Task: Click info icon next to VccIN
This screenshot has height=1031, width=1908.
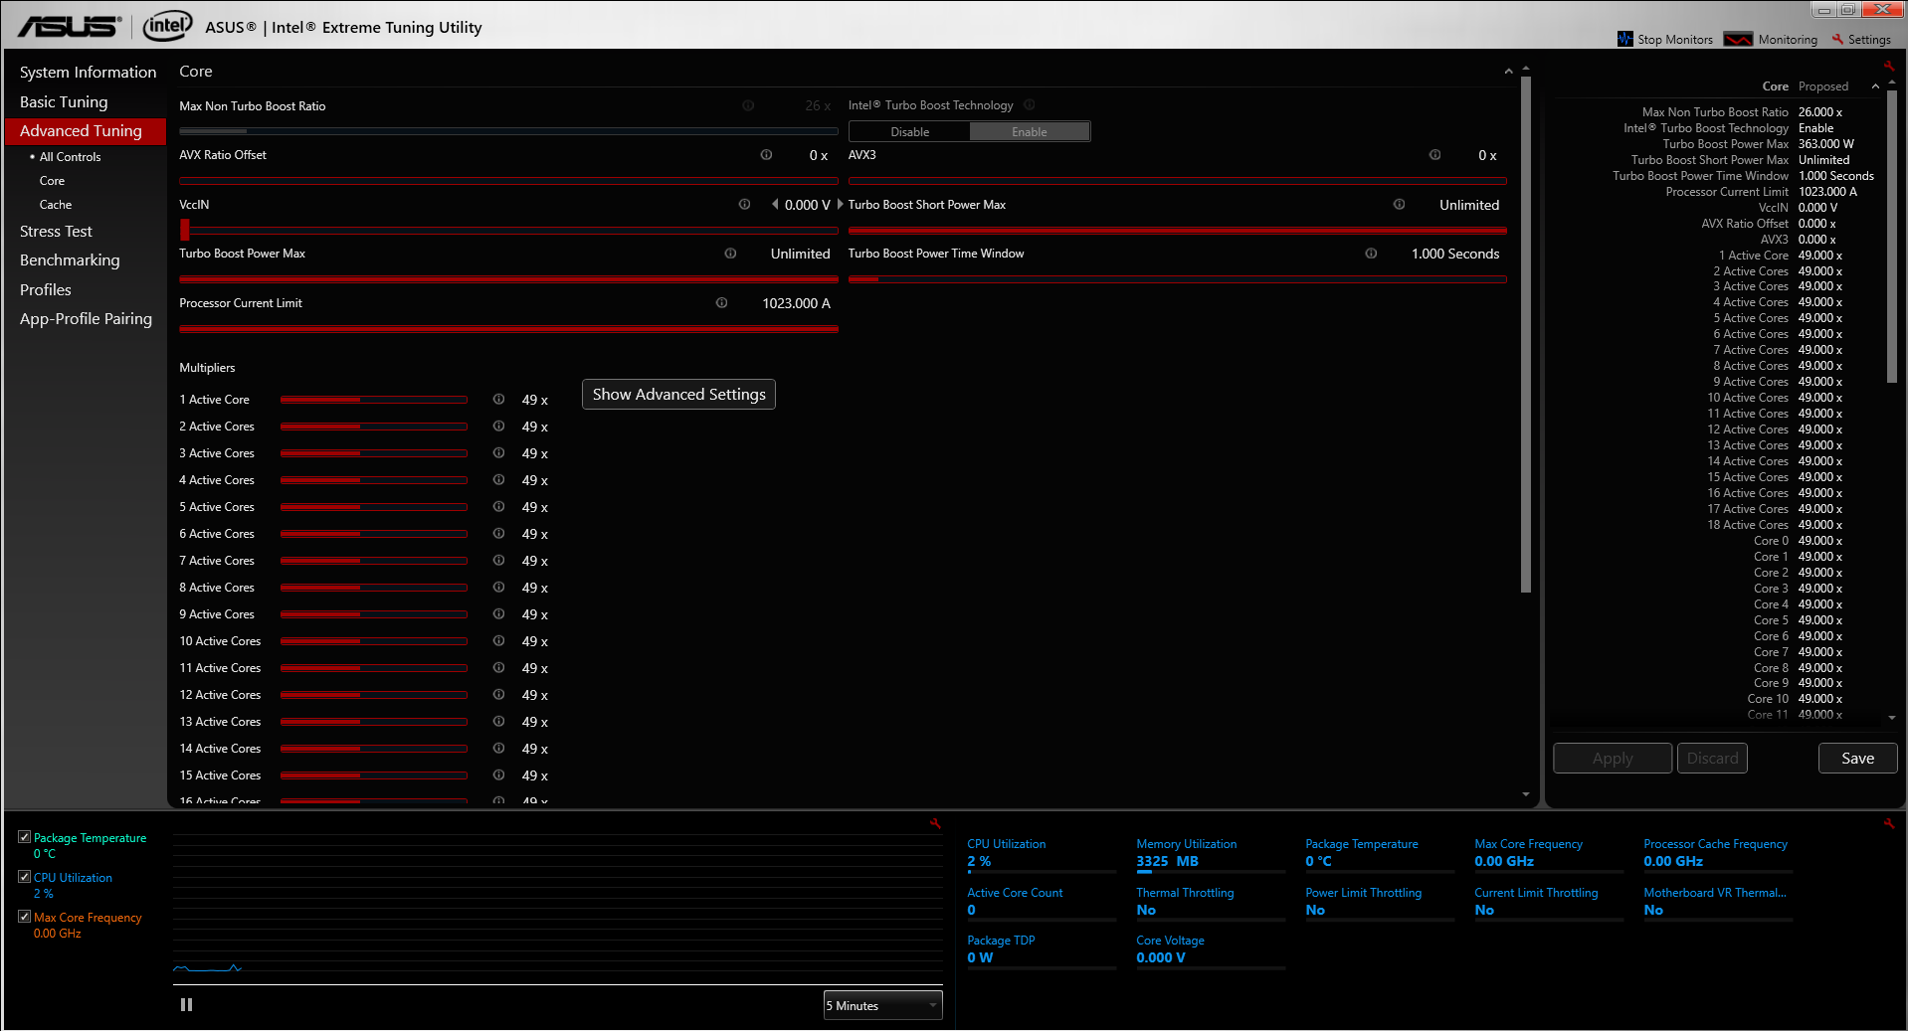Action: (744, 205)
